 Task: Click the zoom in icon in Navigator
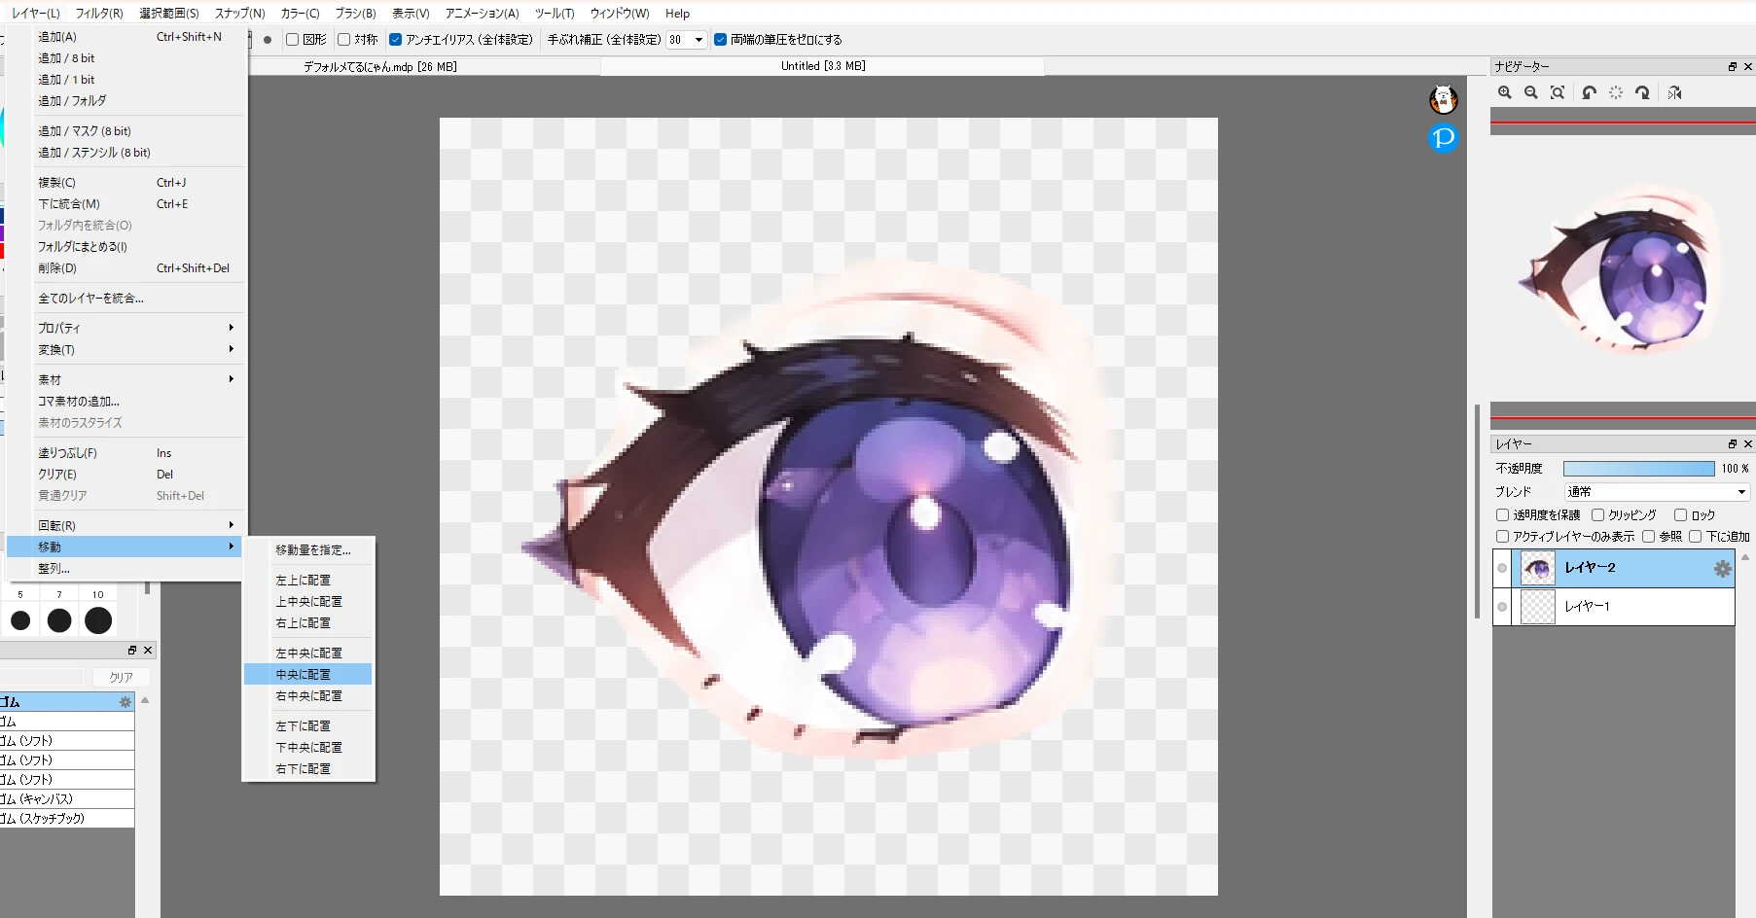(1505, 92)
